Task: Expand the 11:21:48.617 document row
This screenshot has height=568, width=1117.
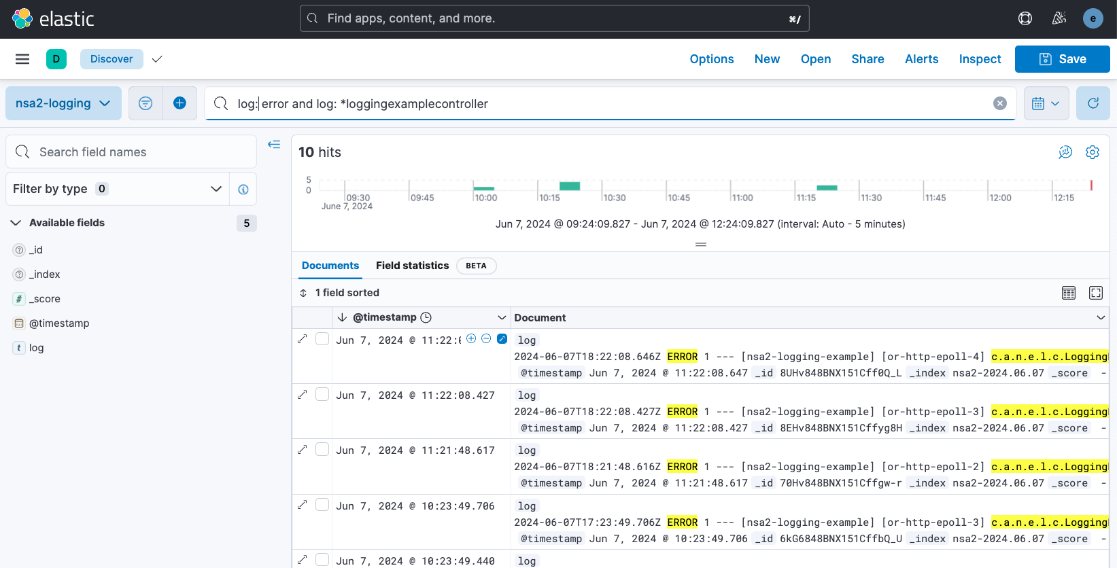Action: [x=303, y=449]
